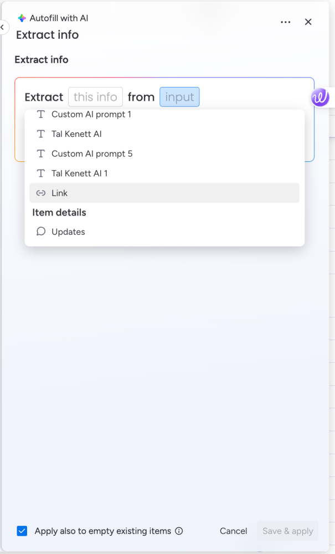The image size is (335, 554).
Task: Open the three-dots more options menu
Action: click(x=286, y=22)
